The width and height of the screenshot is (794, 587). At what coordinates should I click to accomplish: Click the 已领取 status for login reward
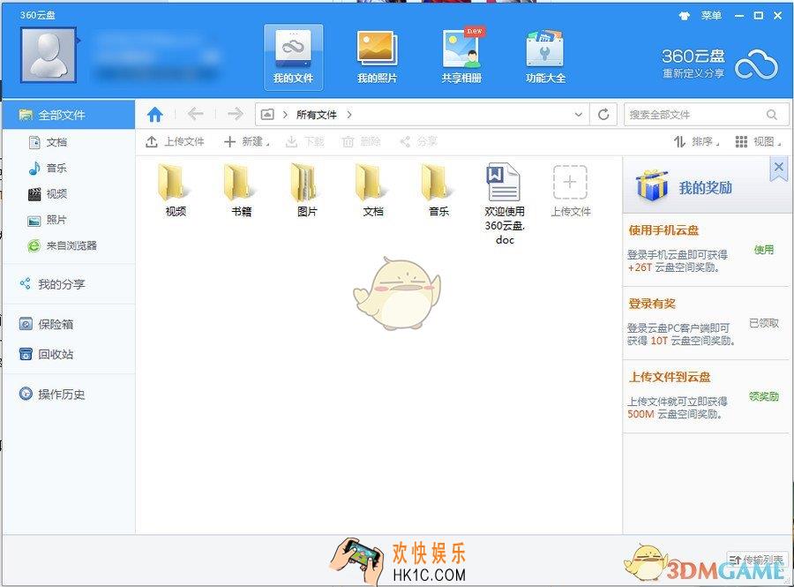point(764,323)
